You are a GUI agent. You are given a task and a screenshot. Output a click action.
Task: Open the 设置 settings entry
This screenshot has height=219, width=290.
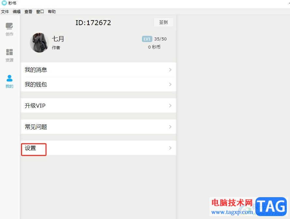98,148
